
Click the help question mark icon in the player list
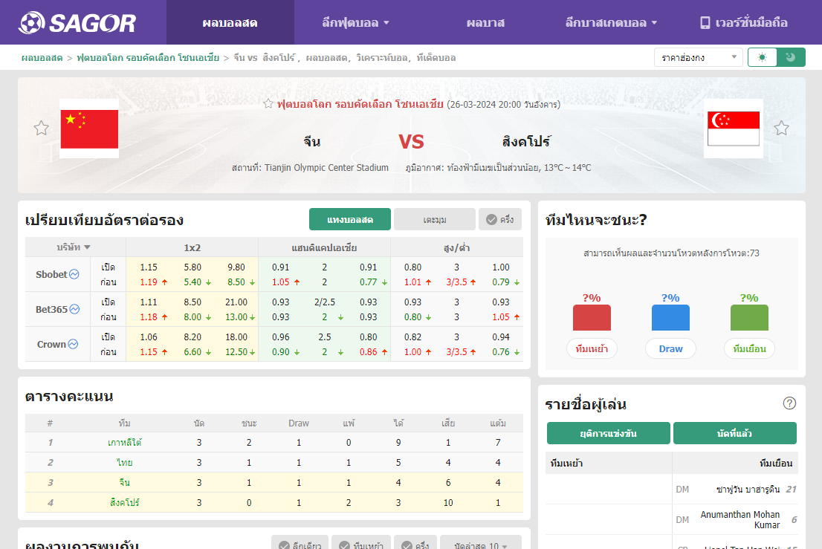point(789,403)
